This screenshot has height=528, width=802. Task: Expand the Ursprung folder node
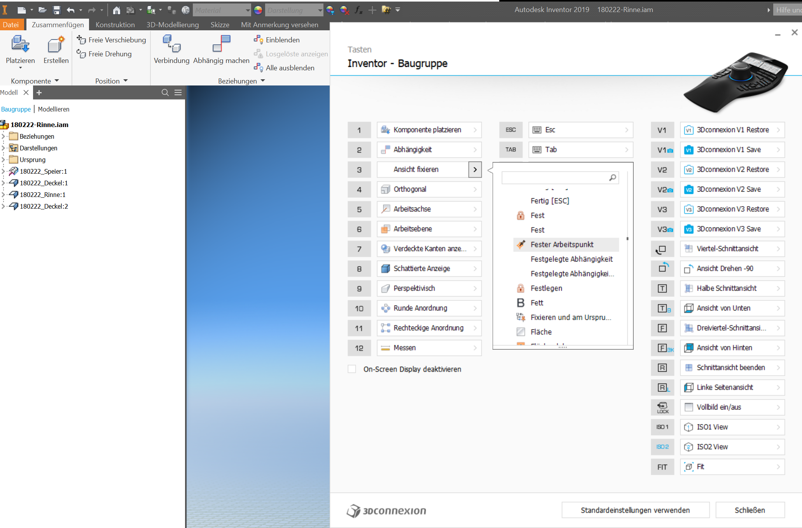(3, 160)
